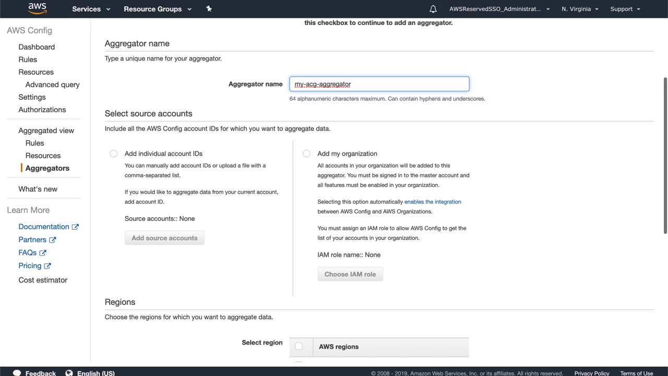Follow the 'enables the integration' link
Screen dimensions: 668x376
pos(433,202)
